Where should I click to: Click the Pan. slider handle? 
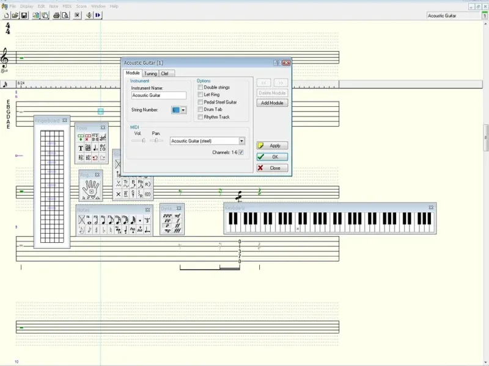tap(156, 141)
